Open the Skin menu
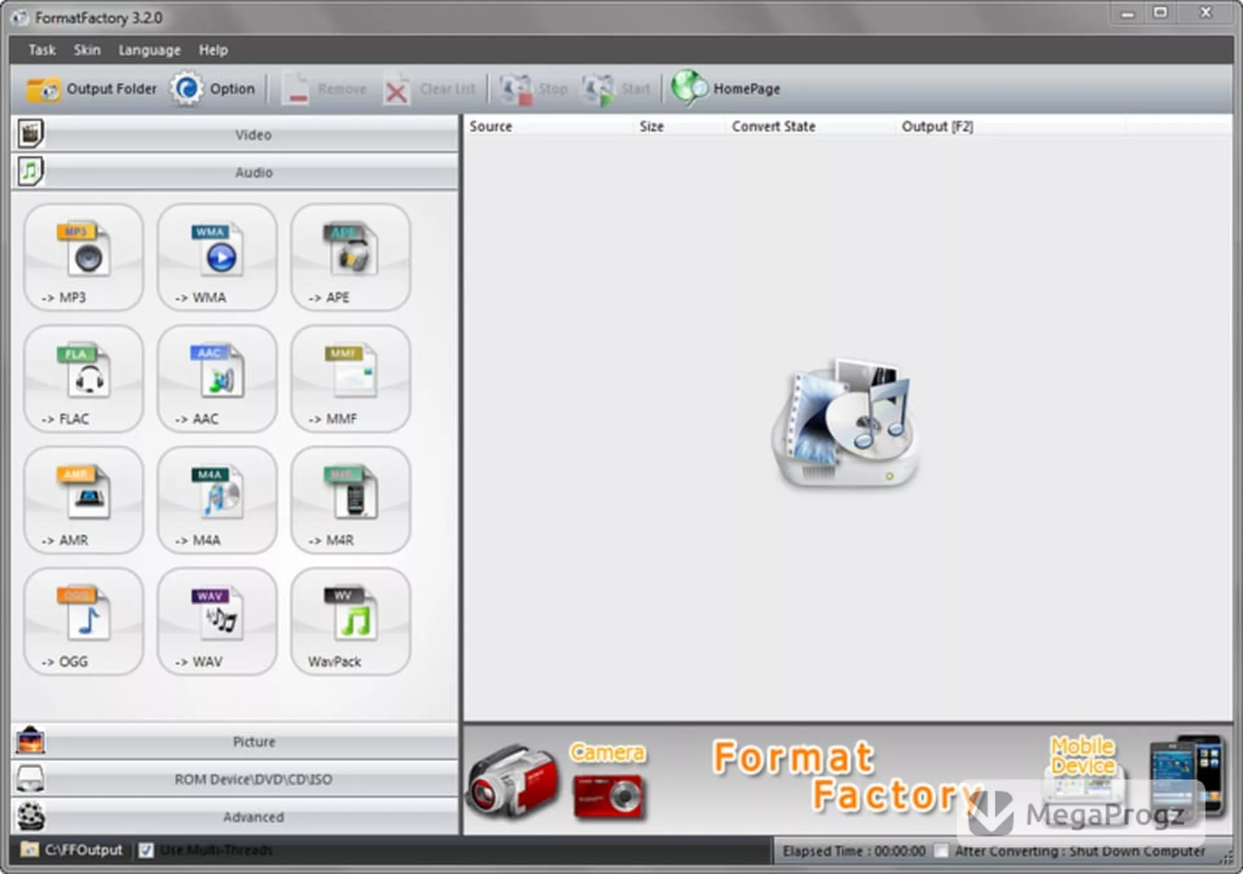 [x=87, y=50]
